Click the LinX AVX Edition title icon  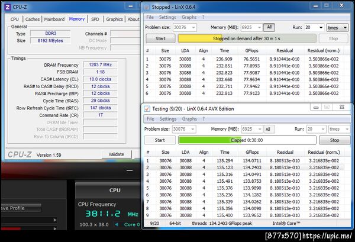pyautogui.click(x=147, y=109)
